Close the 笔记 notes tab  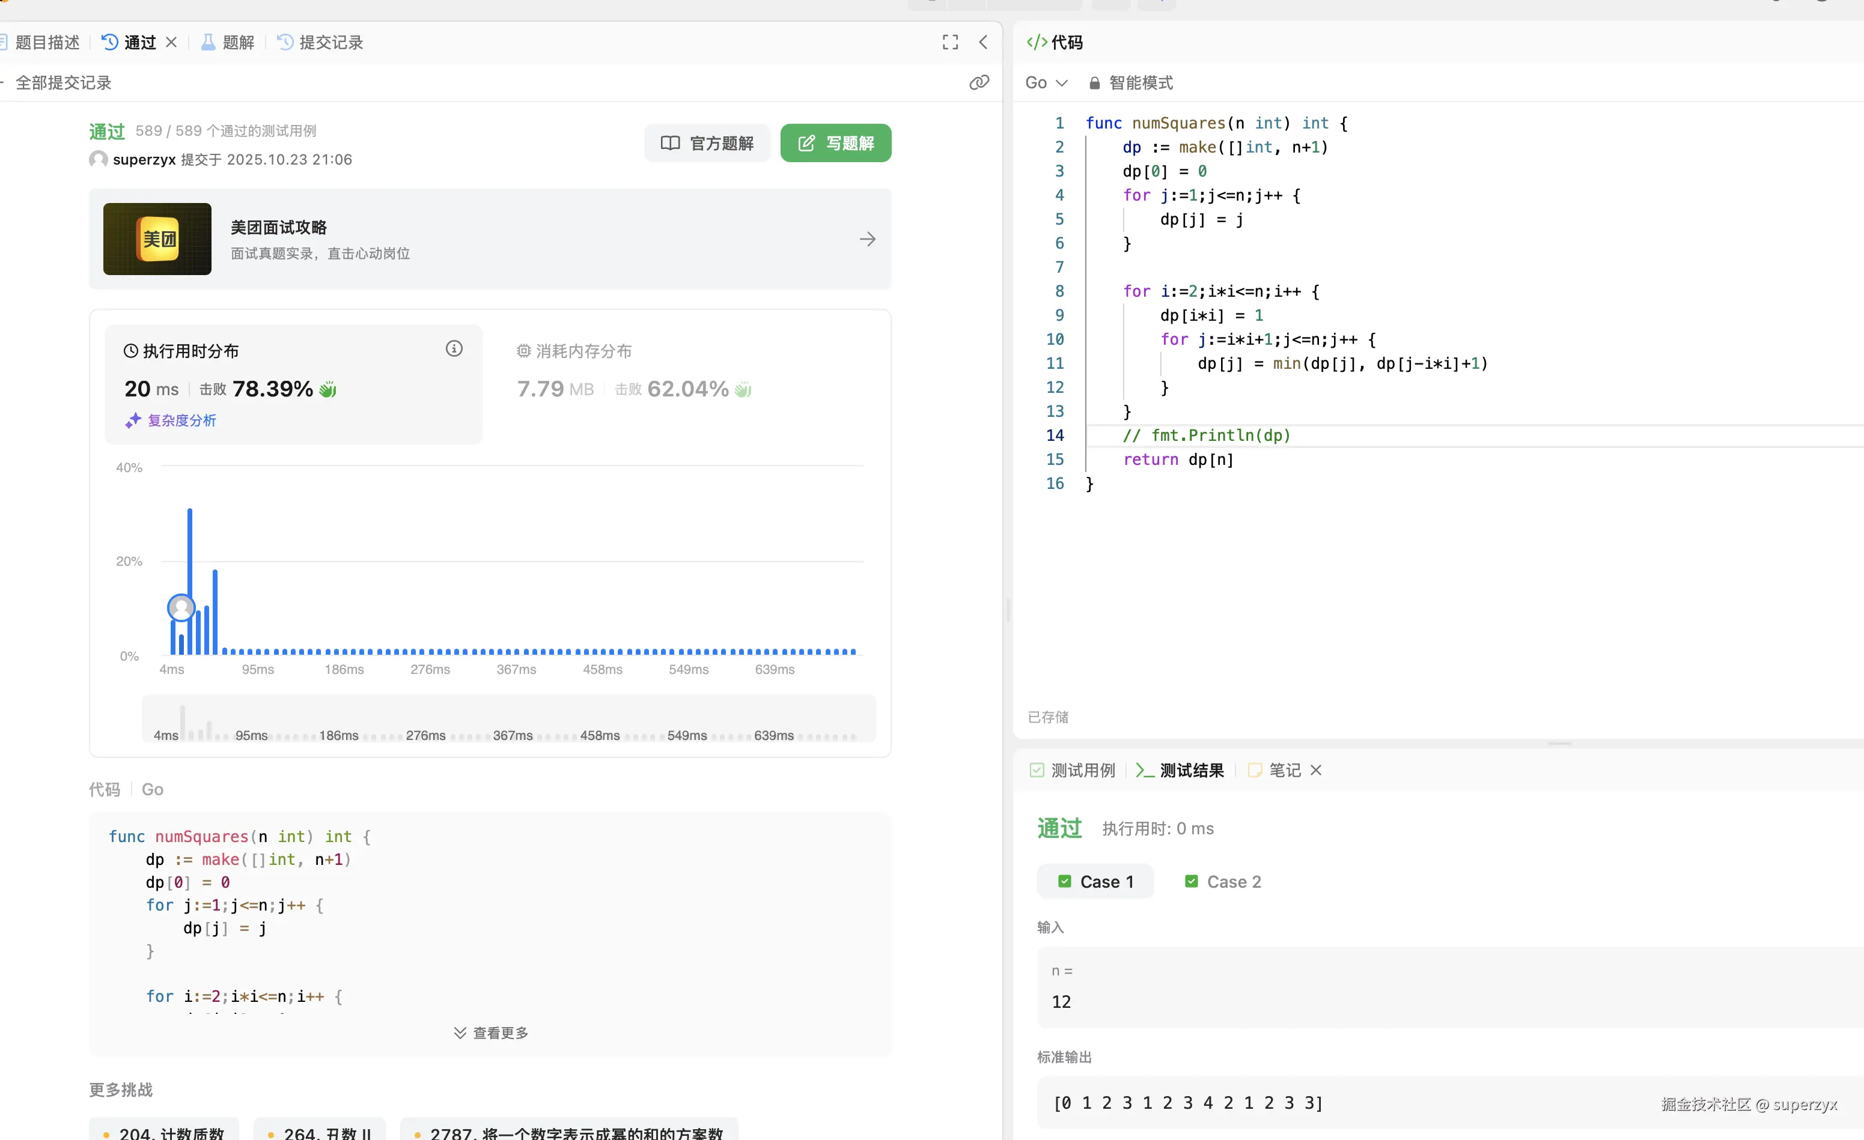pos(1317,769)
